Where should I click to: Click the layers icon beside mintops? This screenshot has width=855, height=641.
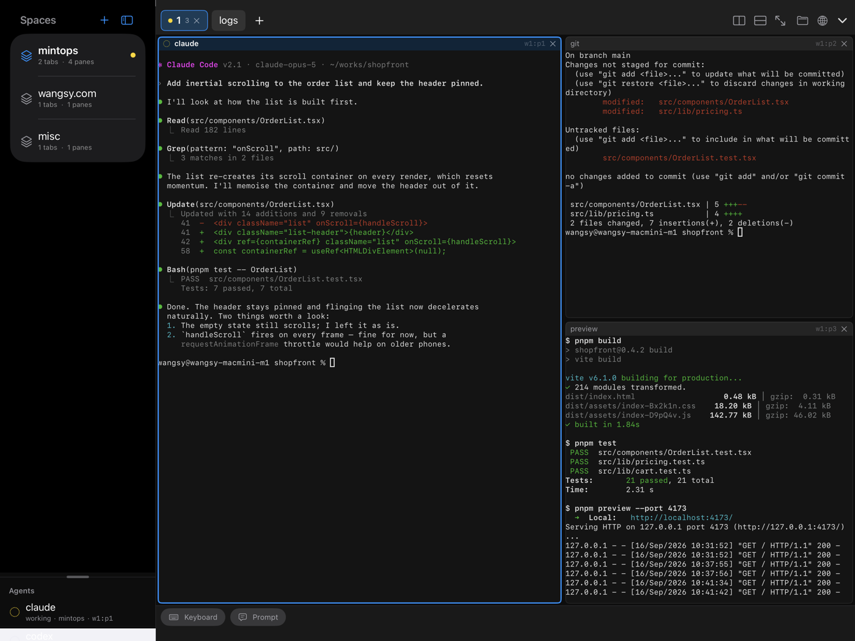coord(26,56)
